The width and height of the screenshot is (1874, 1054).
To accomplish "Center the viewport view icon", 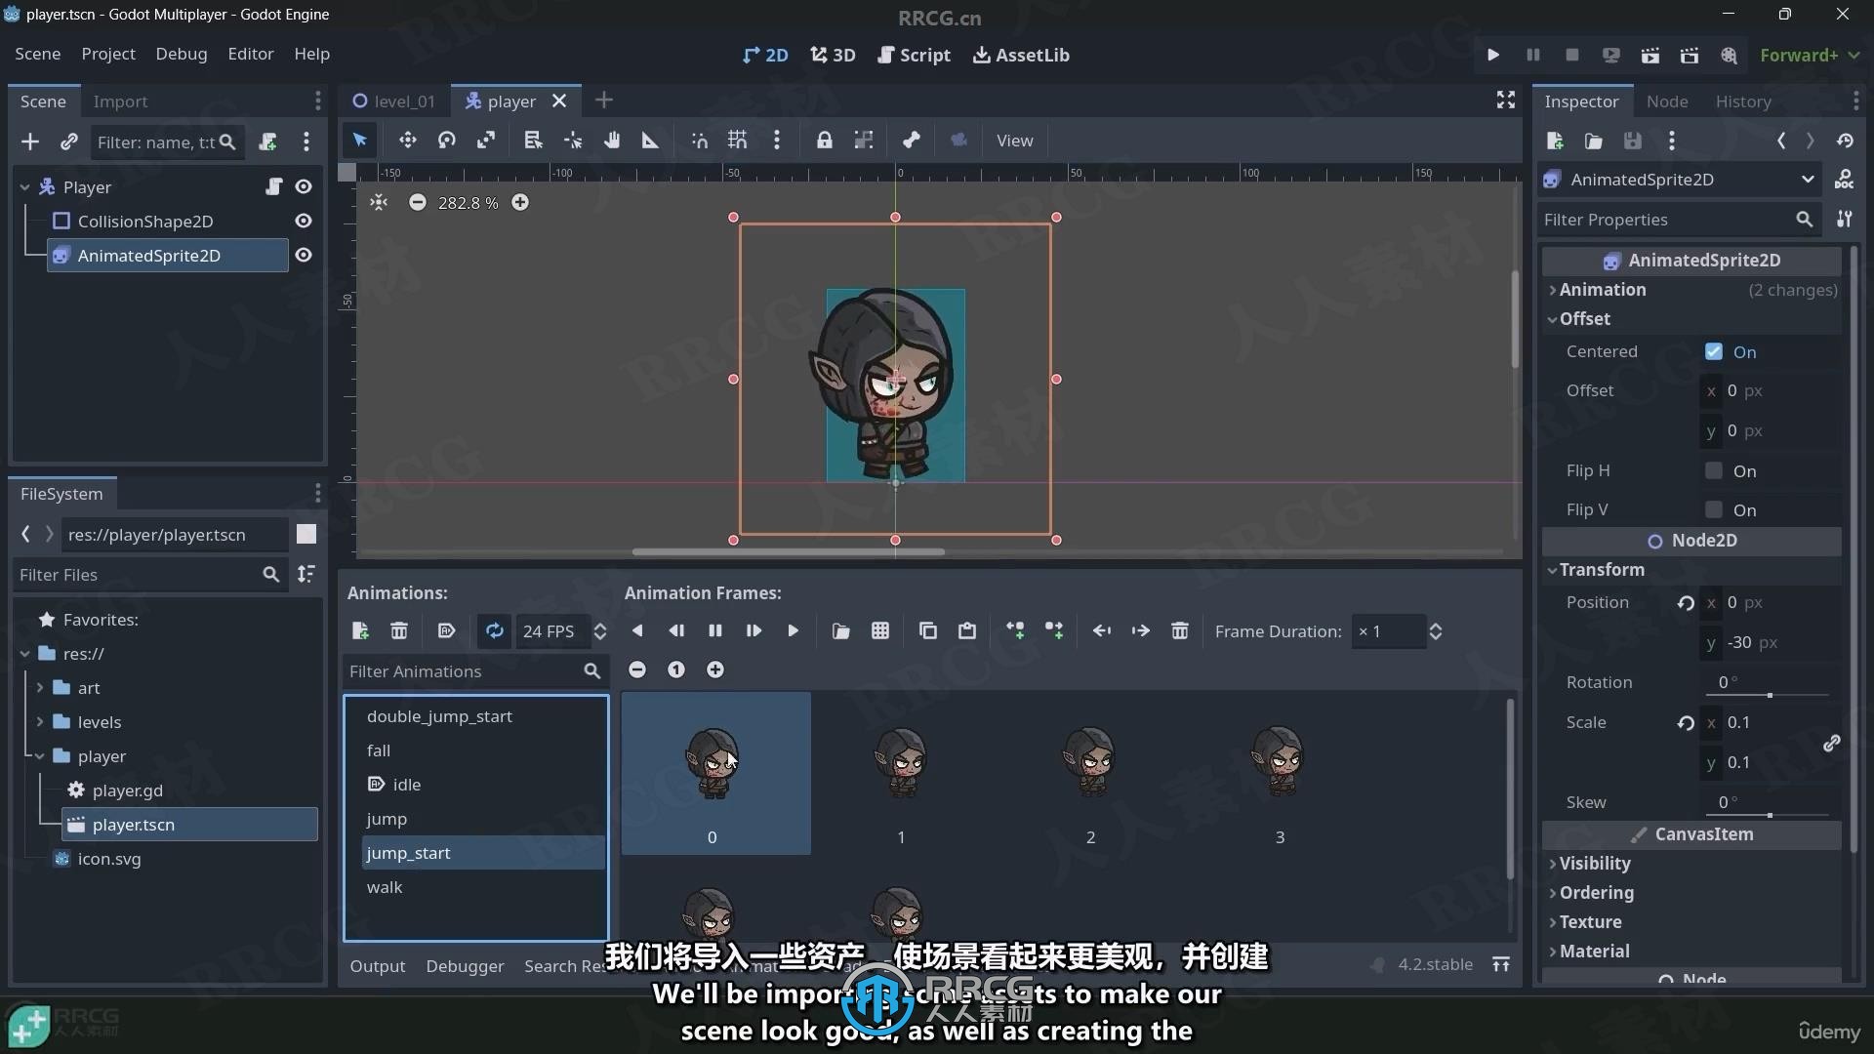I will point(379,202).
